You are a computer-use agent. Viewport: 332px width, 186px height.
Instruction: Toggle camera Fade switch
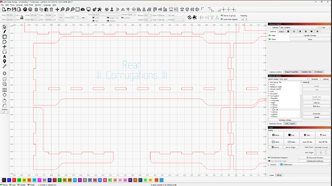click(x=270, y=36)
